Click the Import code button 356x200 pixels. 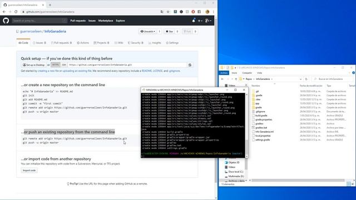click(x=29, y=171)
